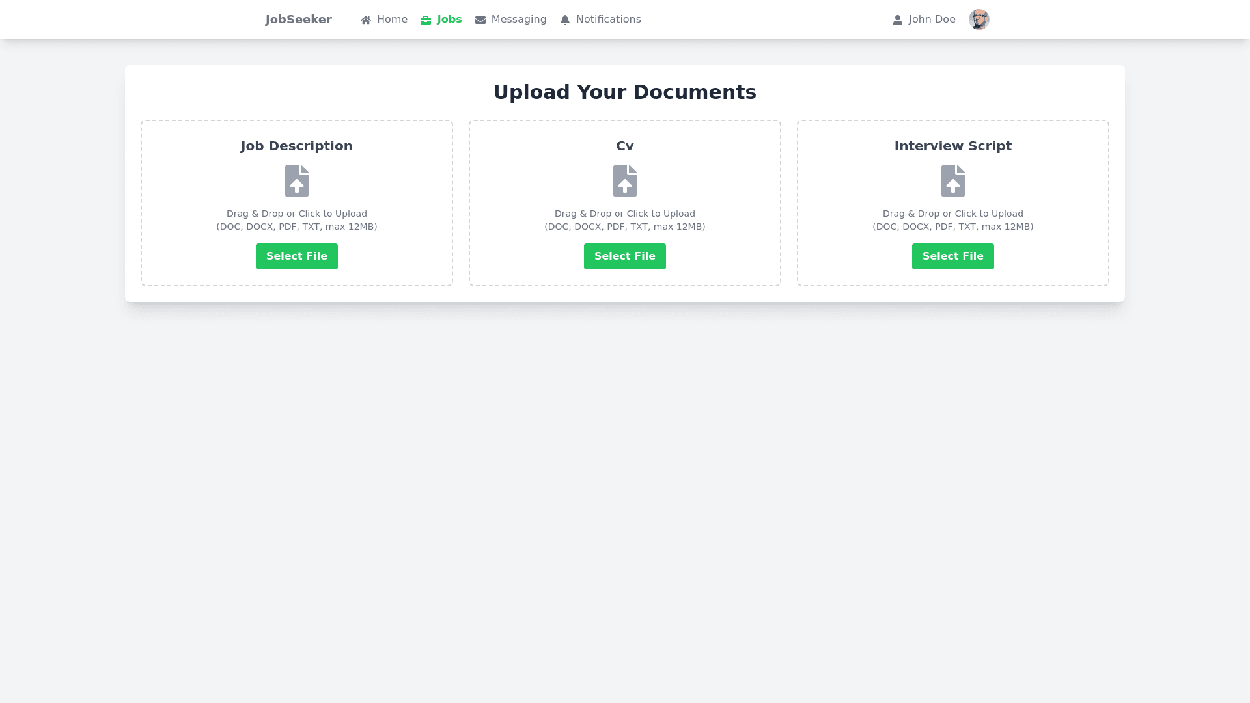Click the Messaging envelope icon
The height and width of the screenshot is (703, 1250).
tap(480, 20)
